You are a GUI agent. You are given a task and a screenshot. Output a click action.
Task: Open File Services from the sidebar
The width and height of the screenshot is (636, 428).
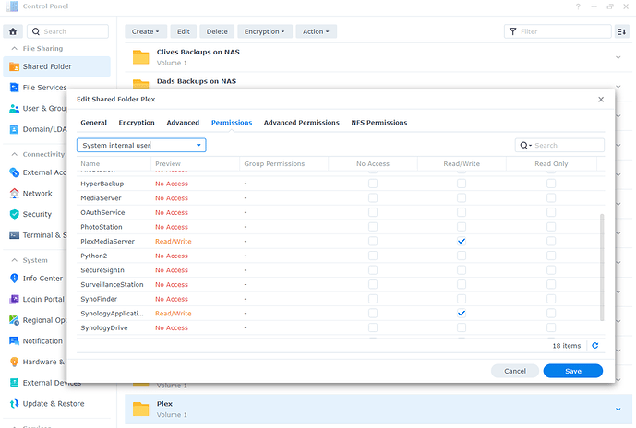(14, 87)
